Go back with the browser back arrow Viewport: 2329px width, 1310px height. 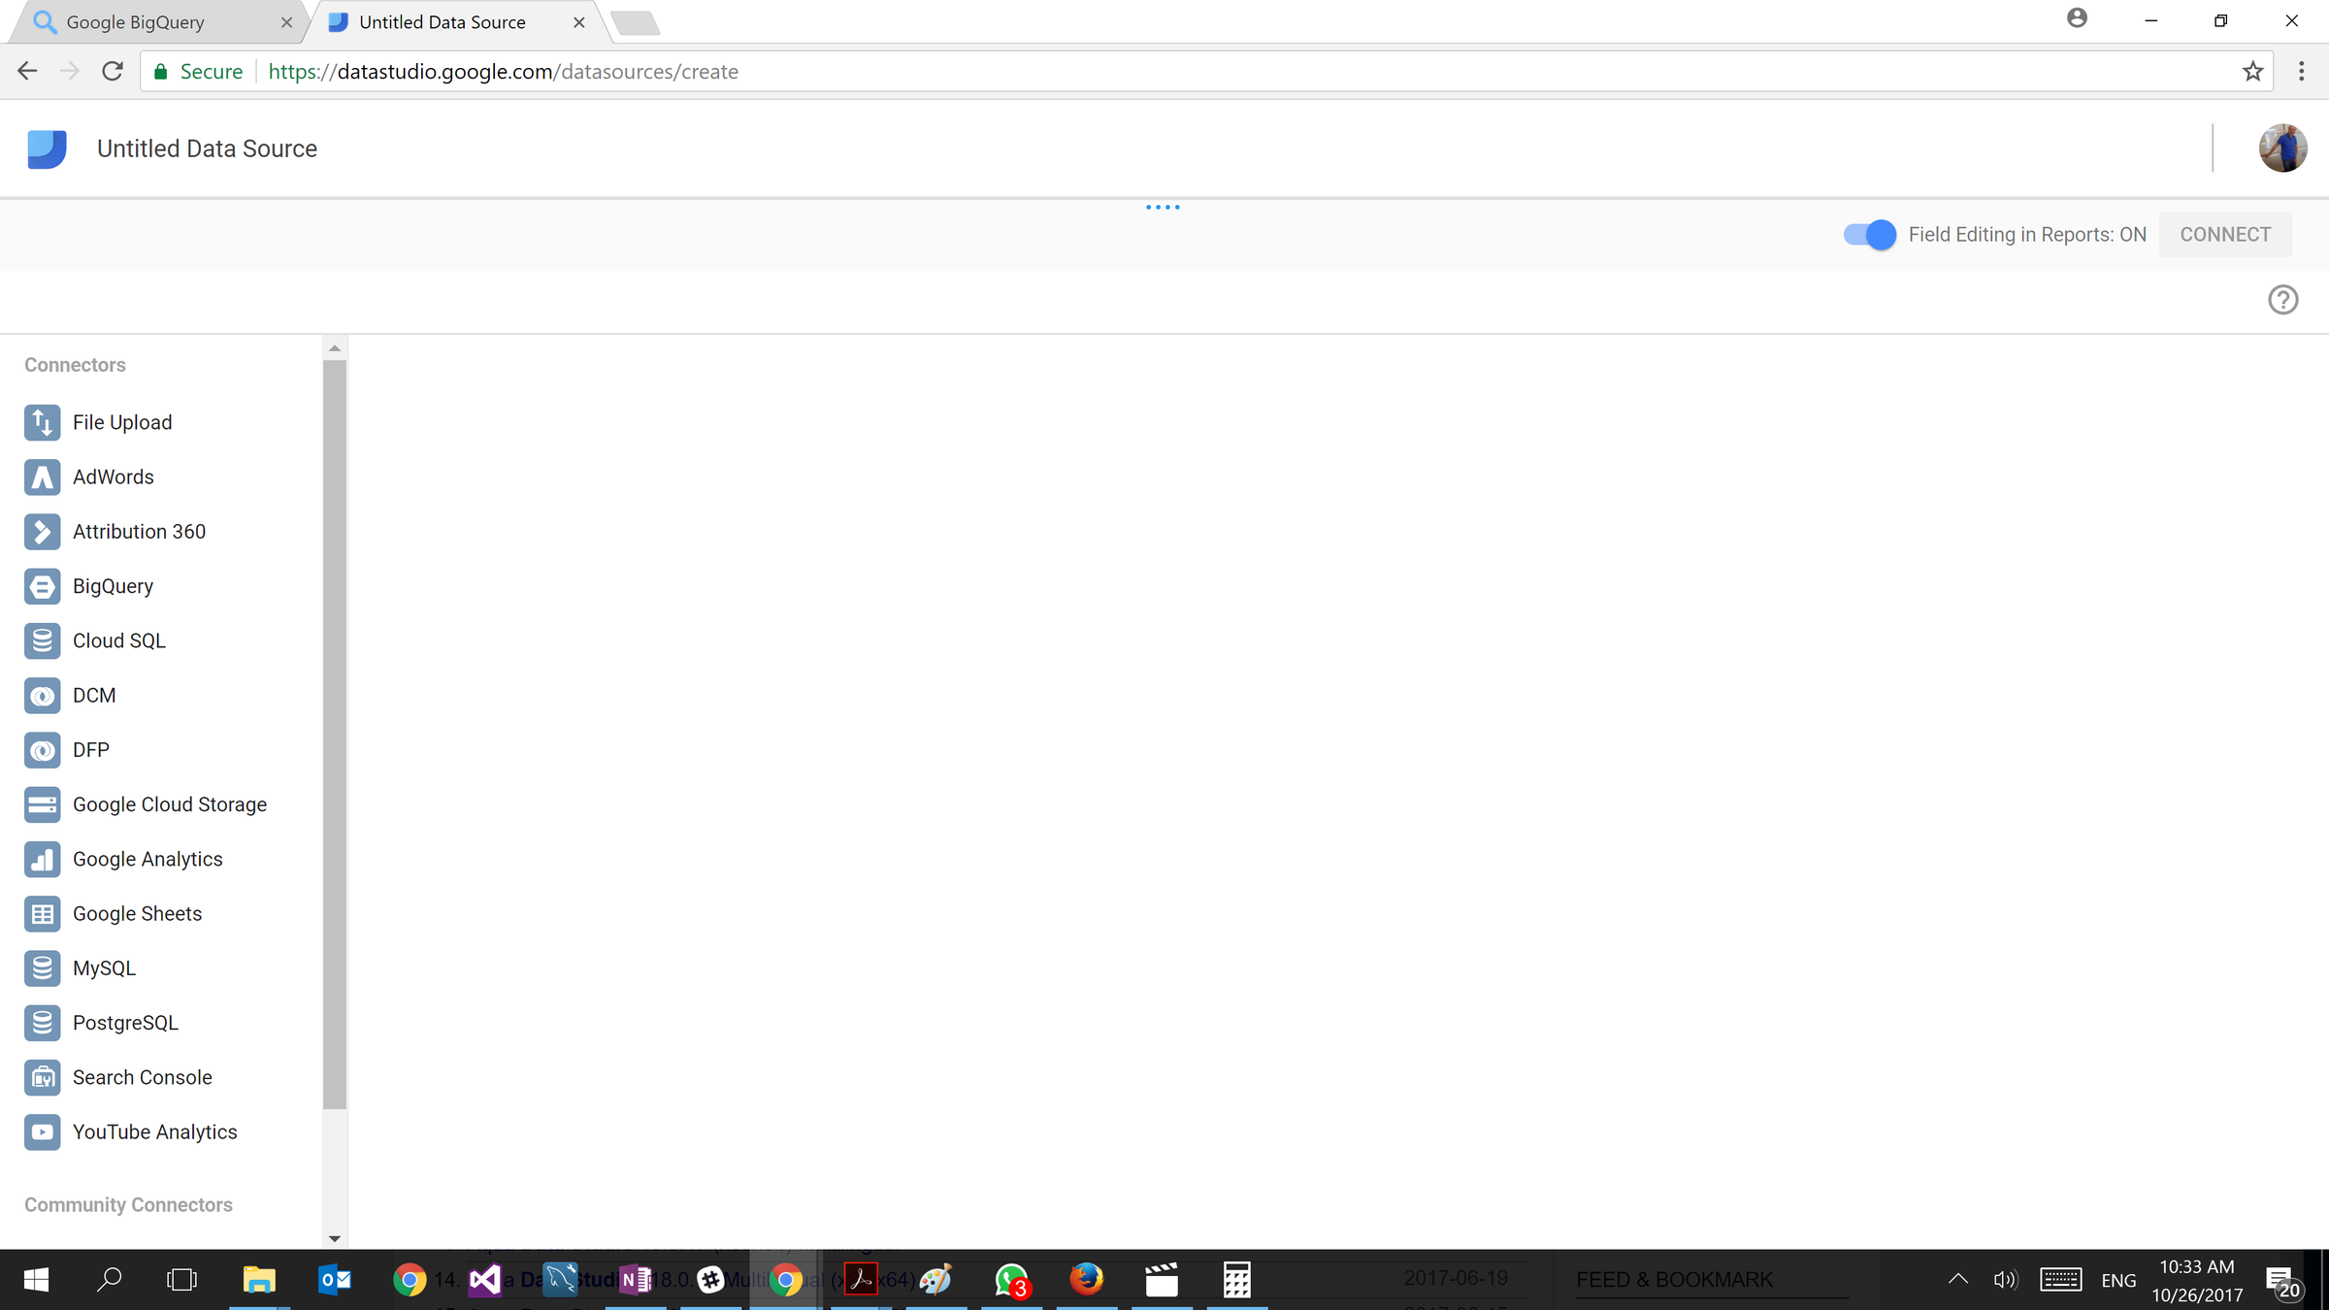(x=27, y=72)
